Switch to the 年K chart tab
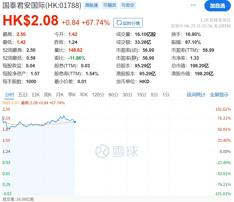 coord(84,95)
